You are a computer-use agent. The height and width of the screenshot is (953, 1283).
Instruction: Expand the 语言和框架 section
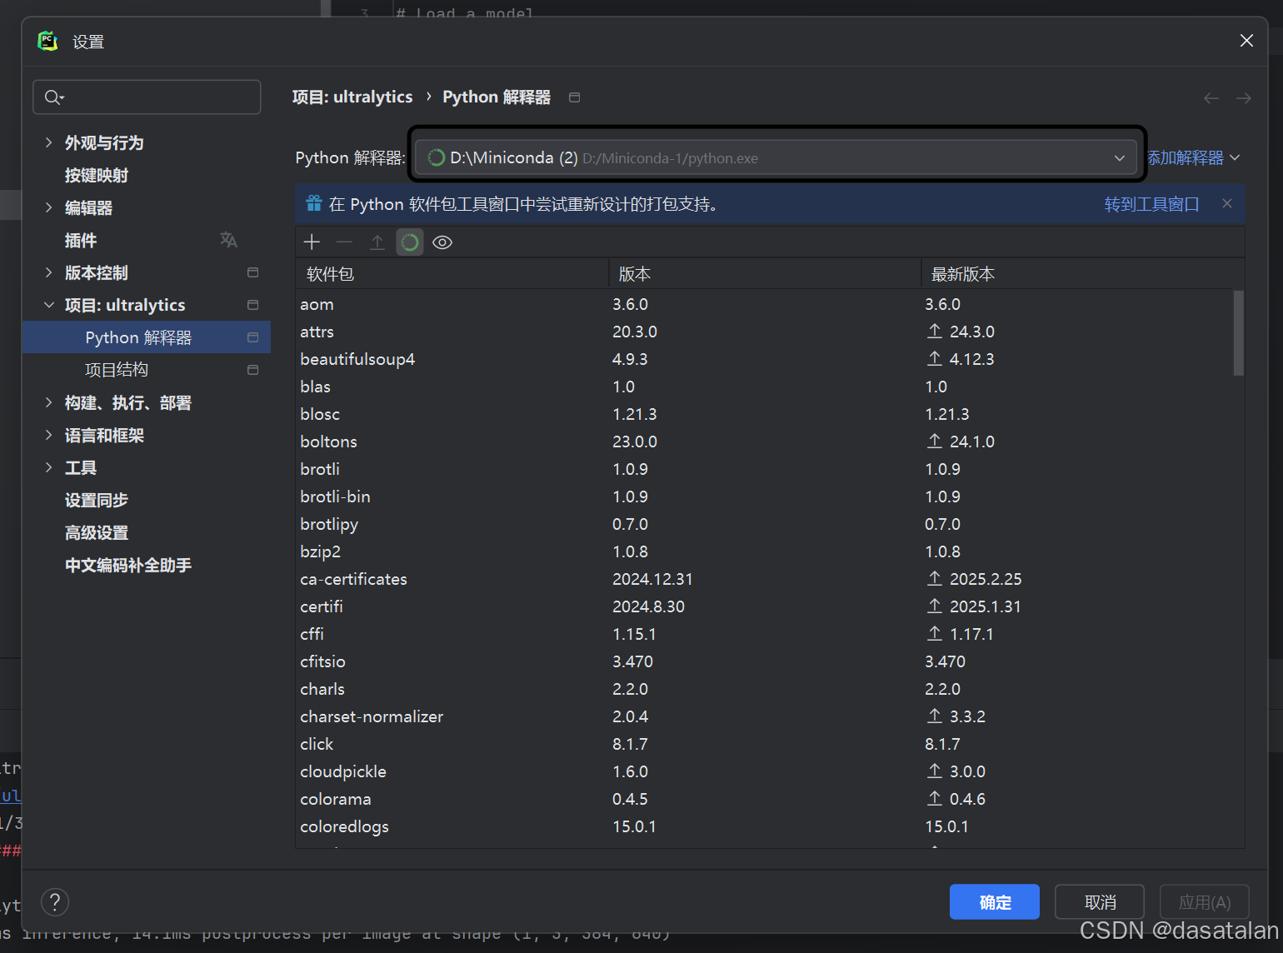point(48,435)
